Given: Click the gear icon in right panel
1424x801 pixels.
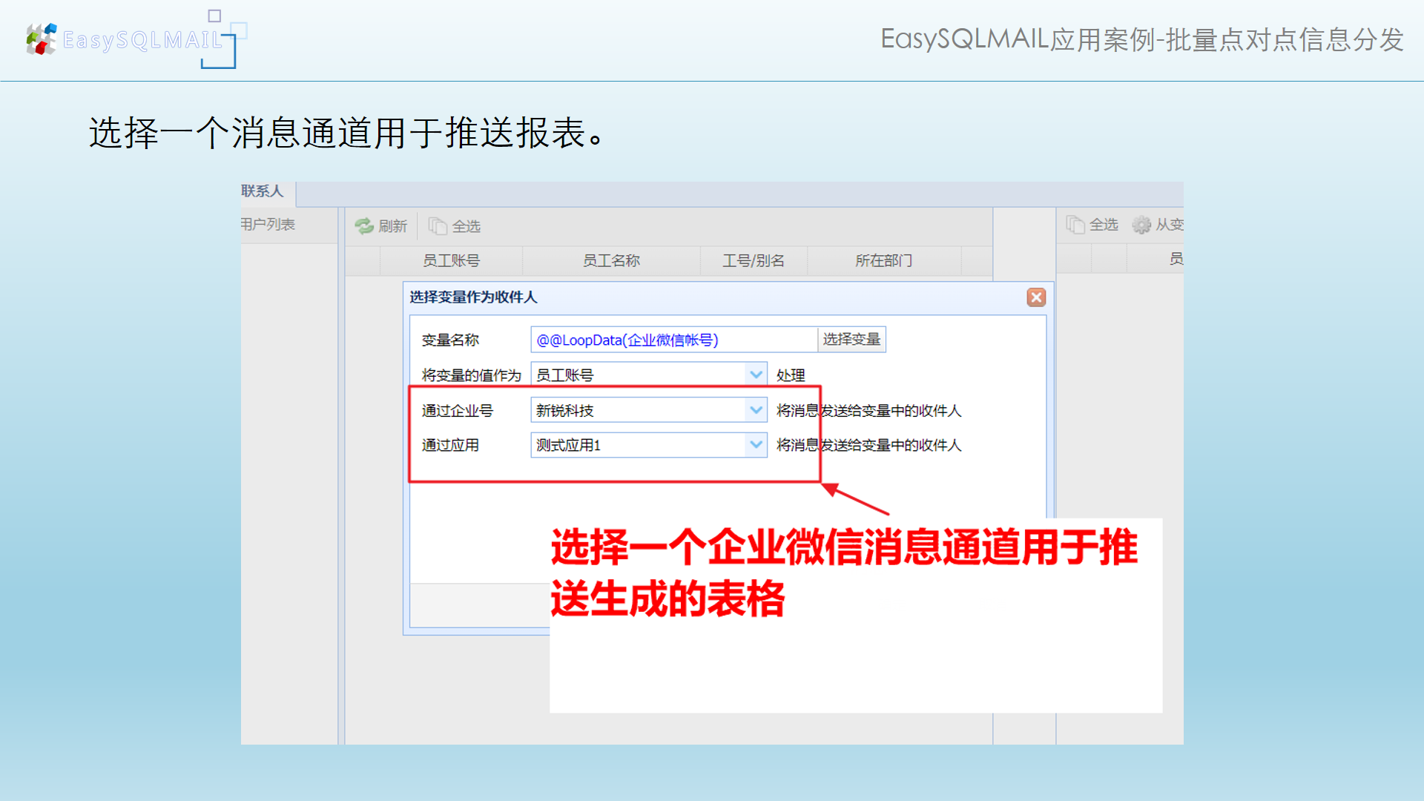Looking at the screenshot, I should 1141,225.
